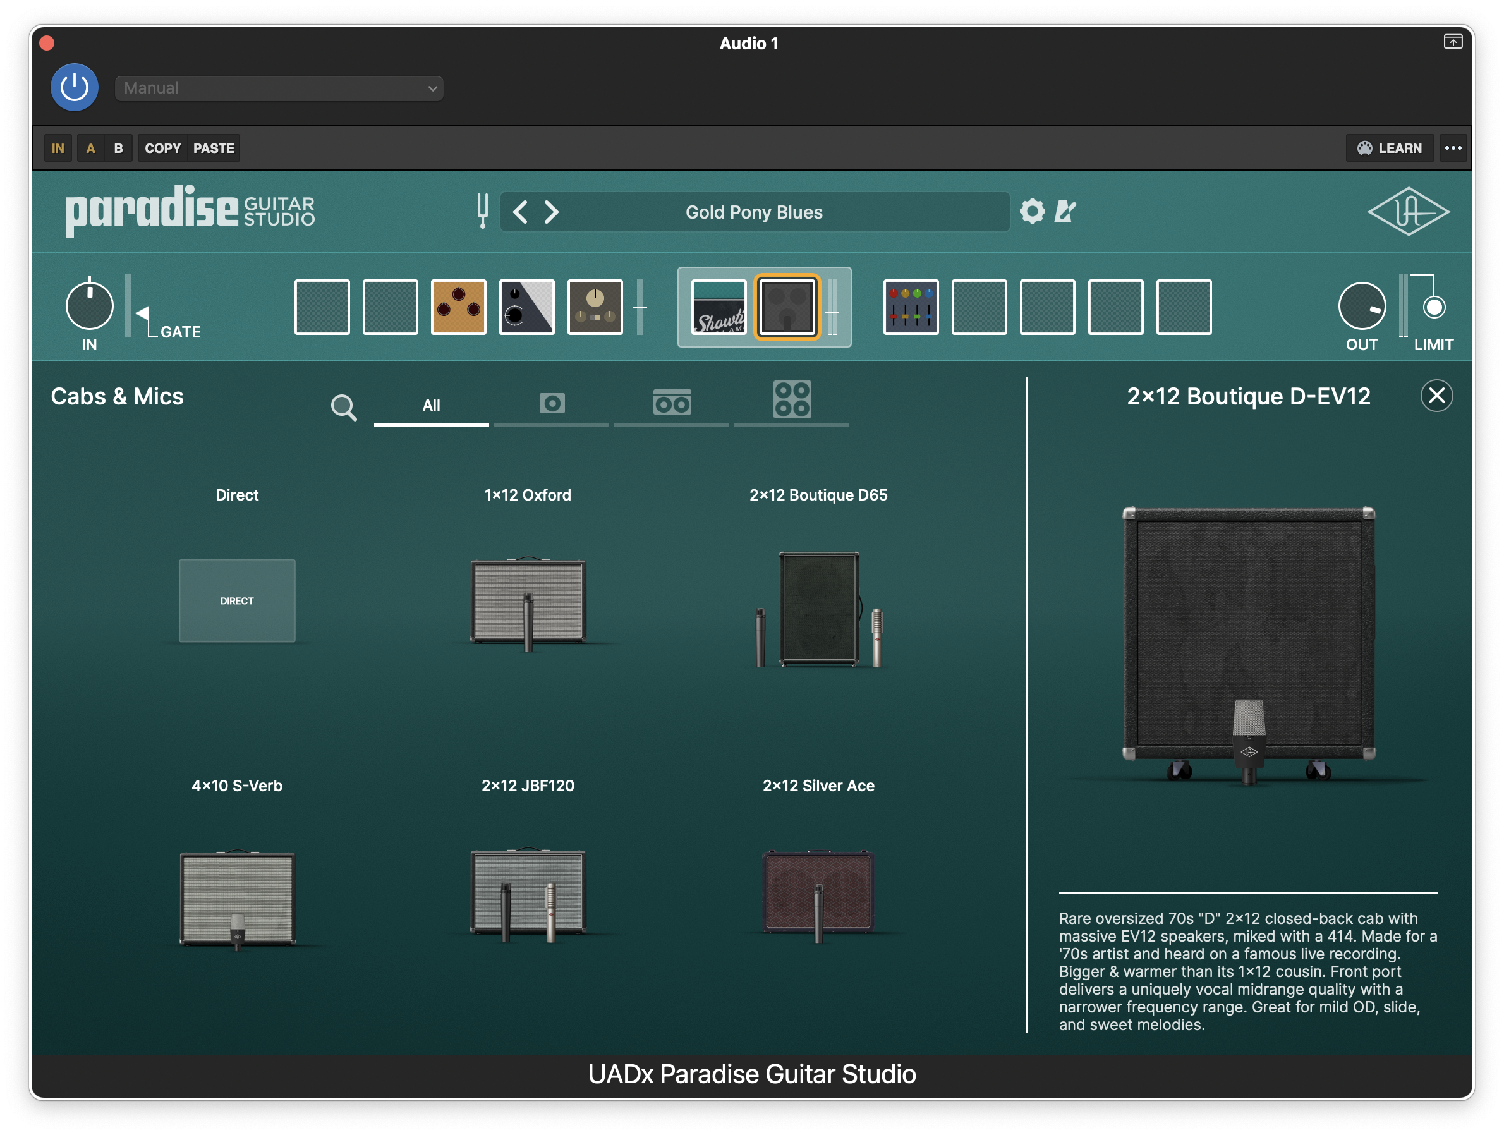Switch to the All cabs tab
Viewport: 1504px width, 1135px height.
pyautogui.click(x=431, y=405)
